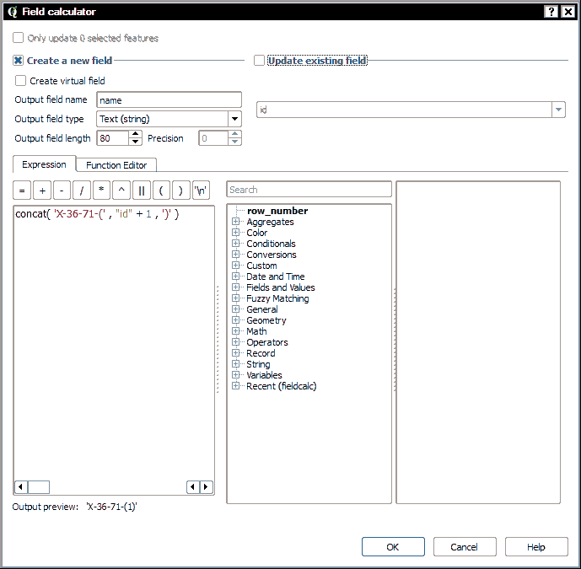Screen dimensions: 581x569
Task: Select the Expression tab
Action: (x=44, y=165)
